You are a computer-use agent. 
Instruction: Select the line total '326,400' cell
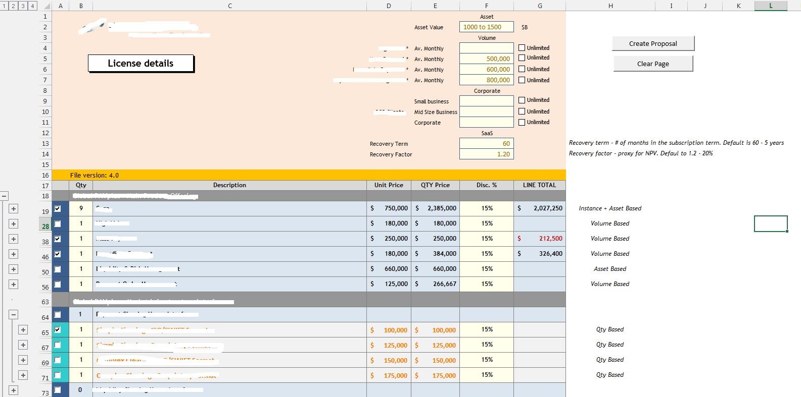coord(540,254)
